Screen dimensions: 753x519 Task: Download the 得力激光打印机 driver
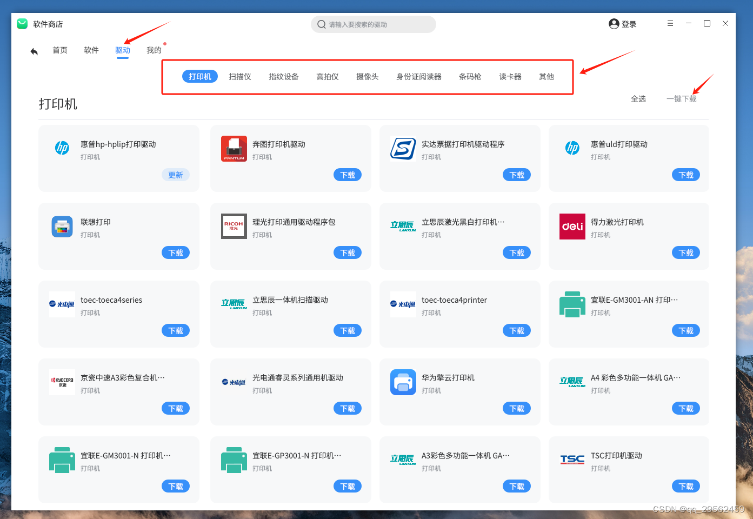click(x=686, y=253)
